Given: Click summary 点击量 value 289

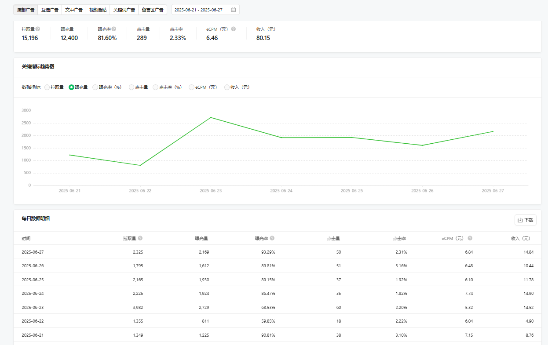Looking at the screenshot, I should point(142,38).
